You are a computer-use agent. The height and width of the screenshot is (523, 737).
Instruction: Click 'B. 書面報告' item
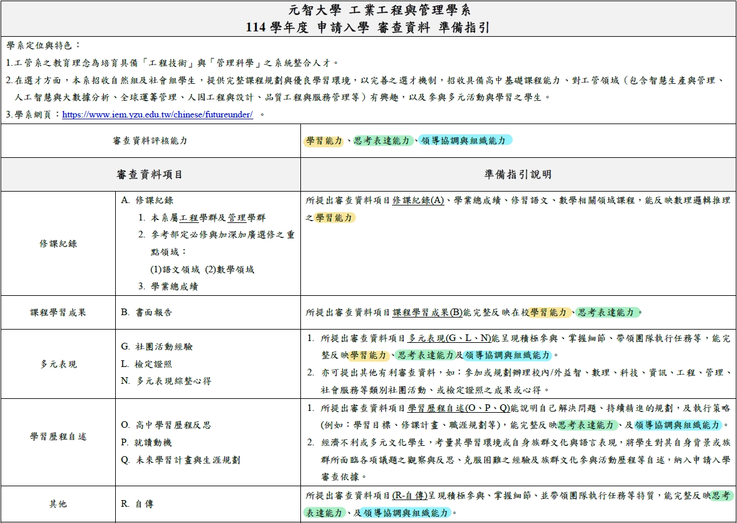(147, 313)
